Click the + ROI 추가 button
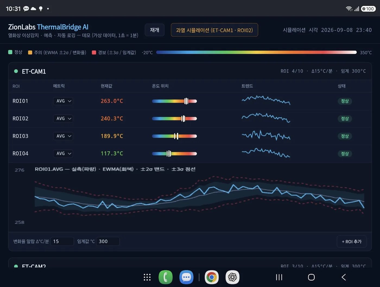This screenshot has height=287, width=380. pos(351,241)
